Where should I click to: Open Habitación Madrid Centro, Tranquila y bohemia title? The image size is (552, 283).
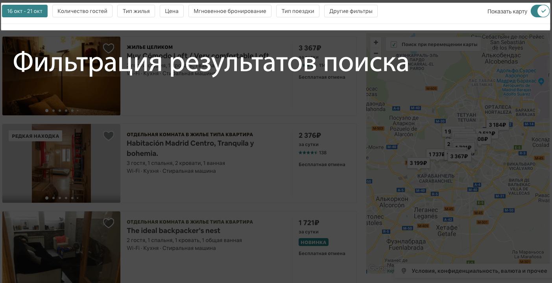(190, 148)
